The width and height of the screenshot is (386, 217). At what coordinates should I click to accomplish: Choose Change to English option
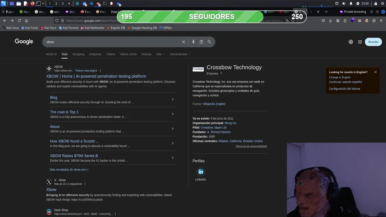[x=340, y=77]
